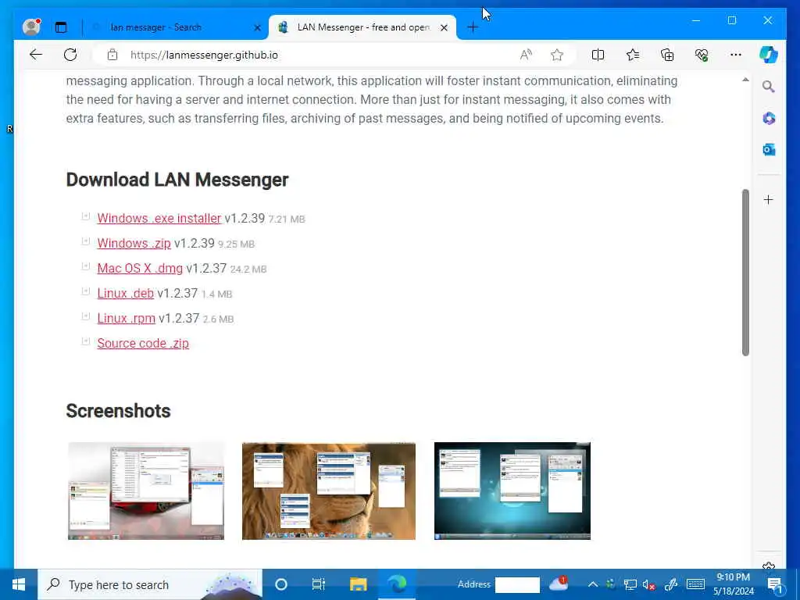The height and width of the screenshot is (600, 800).
Task: Close the LAN Messenger tab
Action: [x=444, y=27]
